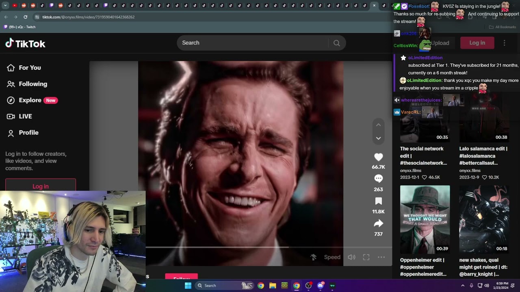This screenshot has height=292, width=520.
Task: Click 'Oppenheimer edit | #oppenheimer' title
Action: [x=423, y=267]
